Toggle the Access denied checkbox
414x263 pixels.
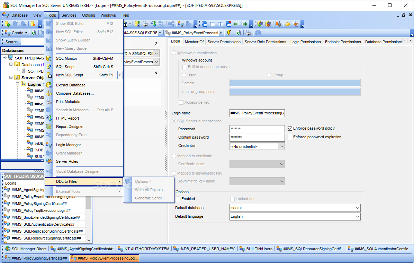(x=181, y=102)
